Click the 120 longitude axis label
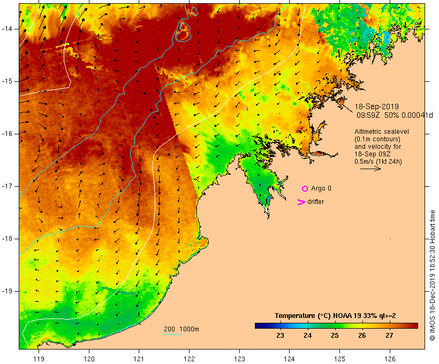This screenshot has height=364, width=439. [89, 359]
